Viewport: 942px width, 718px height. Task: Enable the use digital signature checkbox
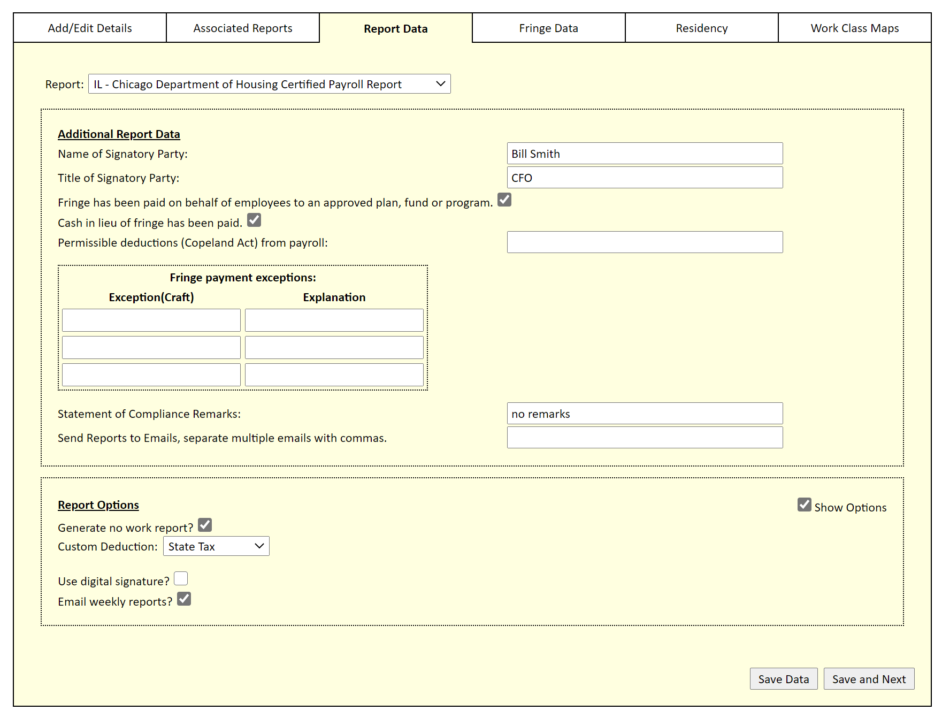[x=181, y=578]
